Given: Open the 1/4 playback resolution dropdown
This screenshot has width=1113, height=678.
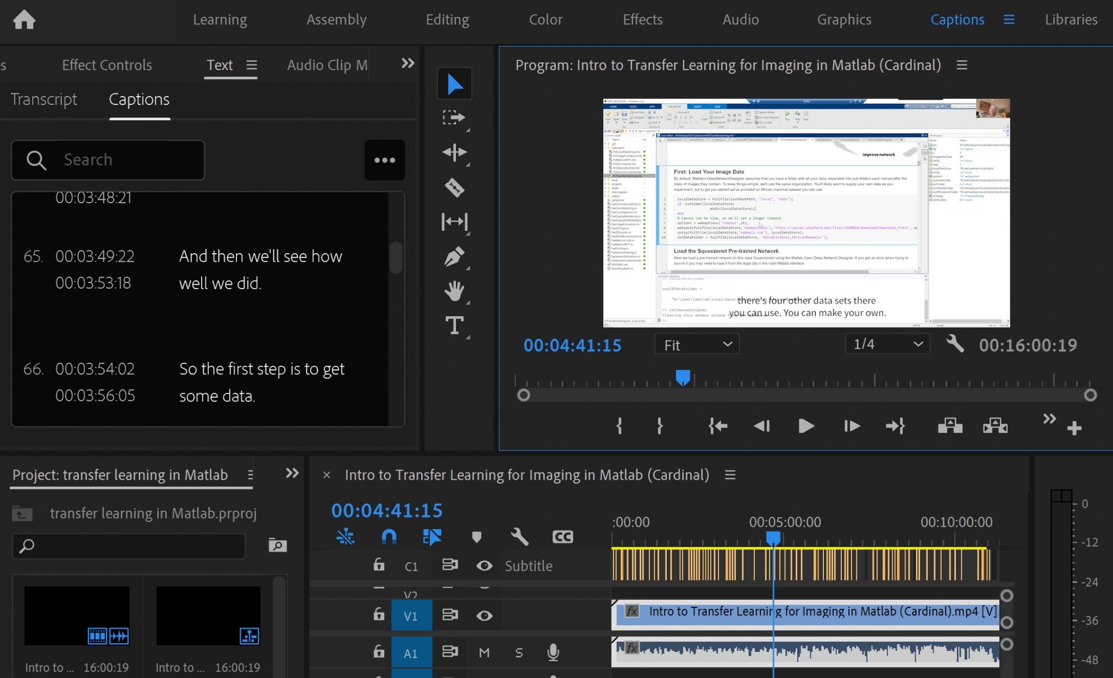Looking at the screenshot, I should [887, 344].
